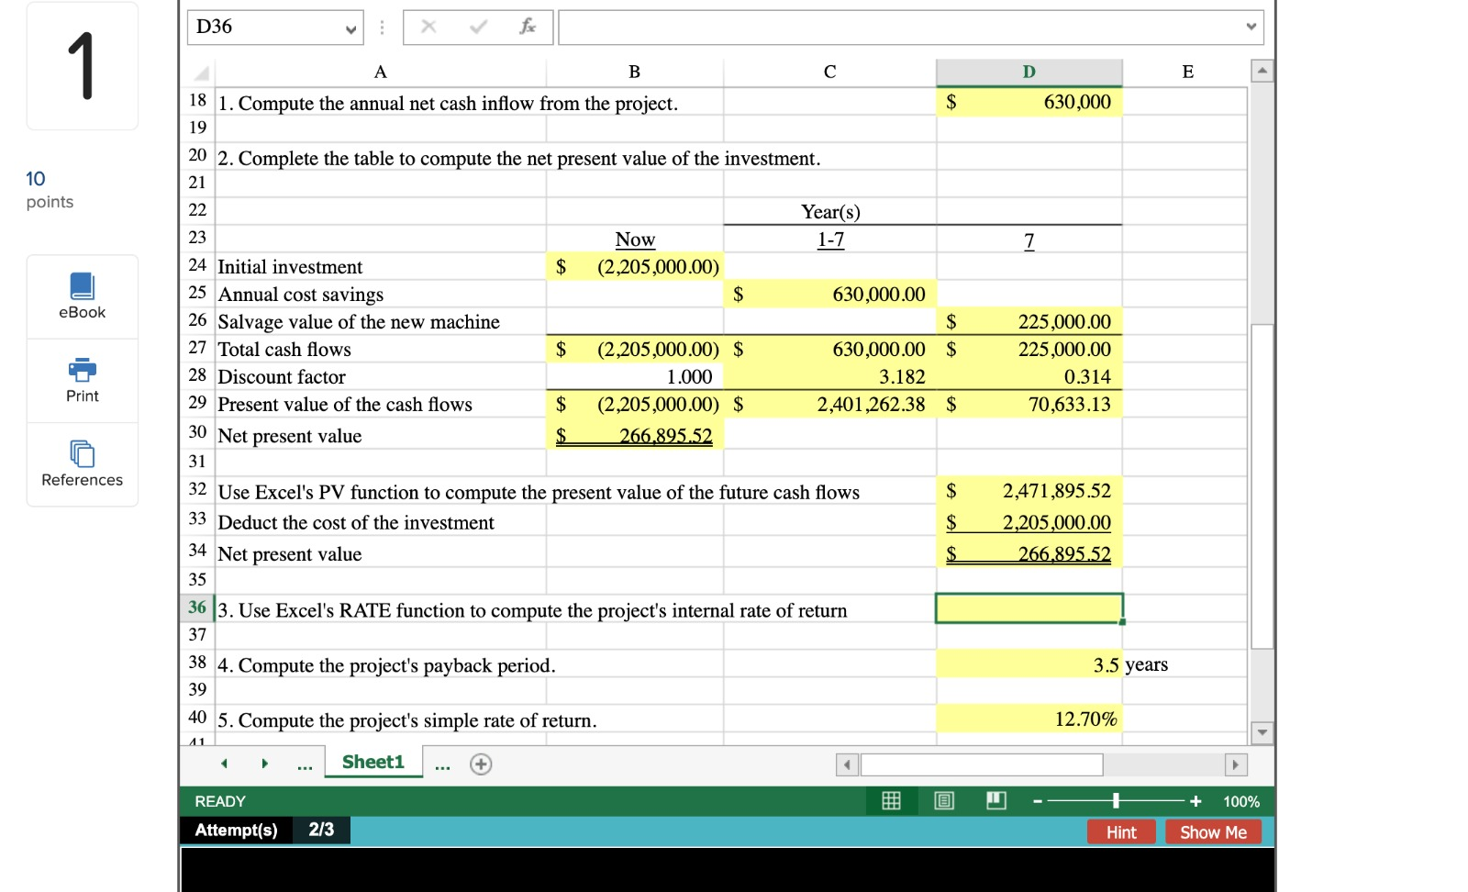Select the Year(s) header cell
Image resolution: width=1468 pixels, height=892 pixels.
pos(829,212)
